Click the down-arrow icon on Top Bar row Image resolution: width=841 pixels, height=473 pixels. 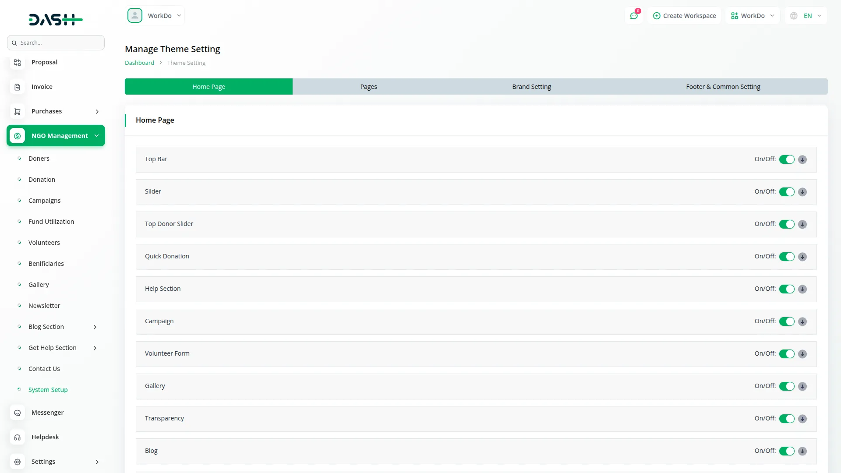click(x=802, y=159)
